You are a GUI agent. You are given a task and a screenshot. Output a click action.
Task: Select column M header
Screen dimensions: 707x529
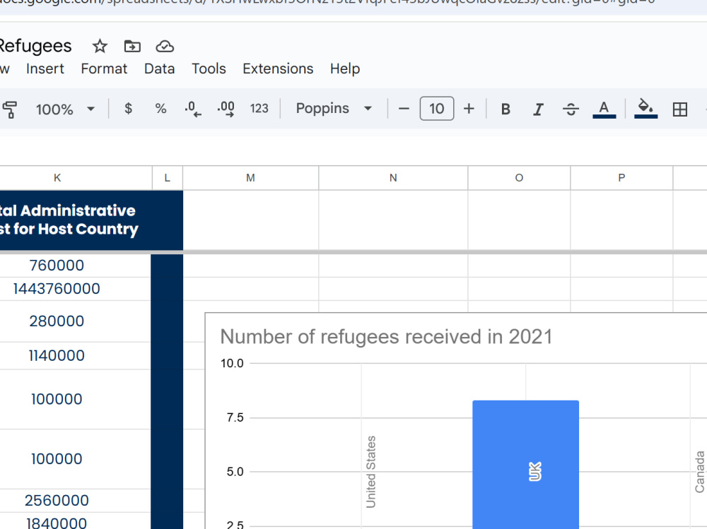tap(251, 177)
